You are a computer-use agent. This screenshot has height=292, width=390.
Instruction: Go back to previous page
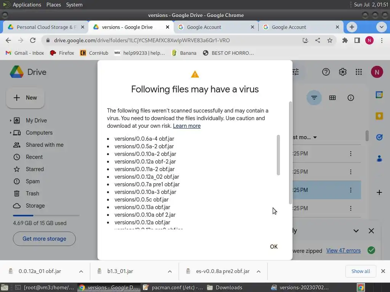[x=8, y=40]
